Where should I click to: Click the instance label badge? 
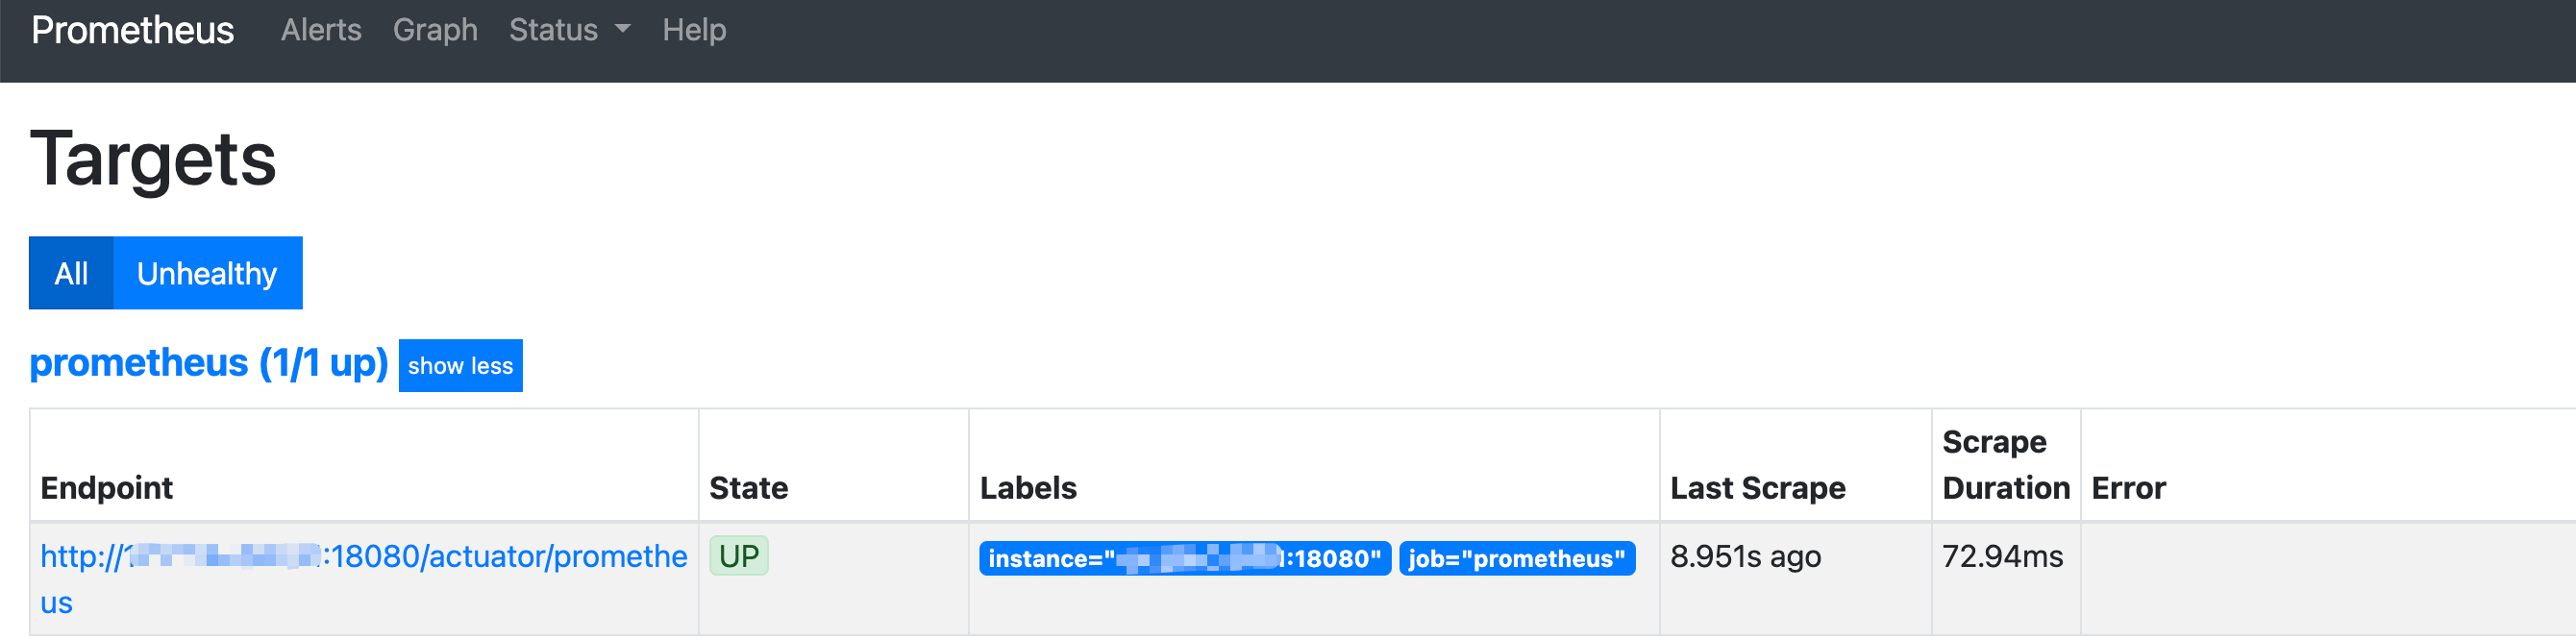[x=1184, y=559]
